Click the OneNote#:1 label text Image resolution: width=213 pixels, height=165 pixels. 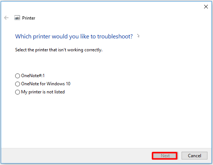pos(33,76)
